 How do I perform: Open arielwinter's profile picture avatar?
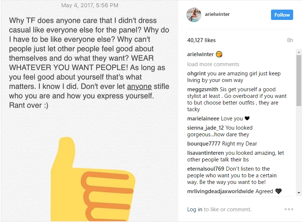pyautogui.click(x=194, y=15)
